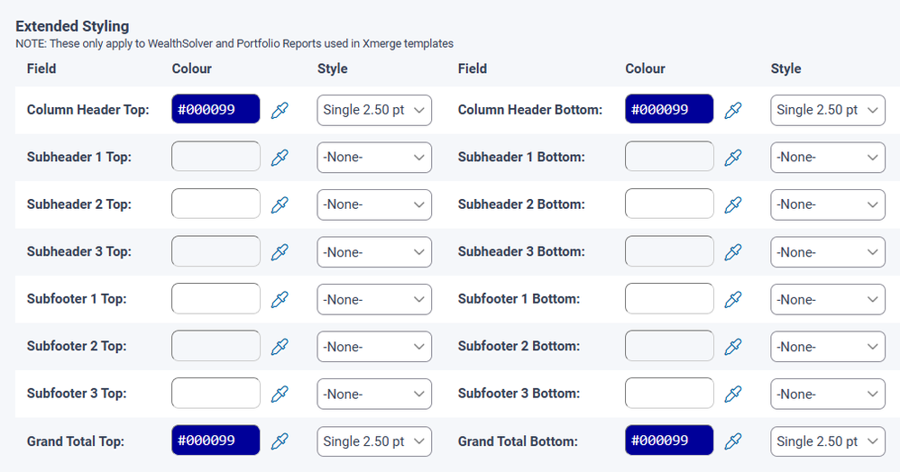Click the Subheader 2 Top colour field
Viewport: 900px width, 472px height.
[216, 204]
